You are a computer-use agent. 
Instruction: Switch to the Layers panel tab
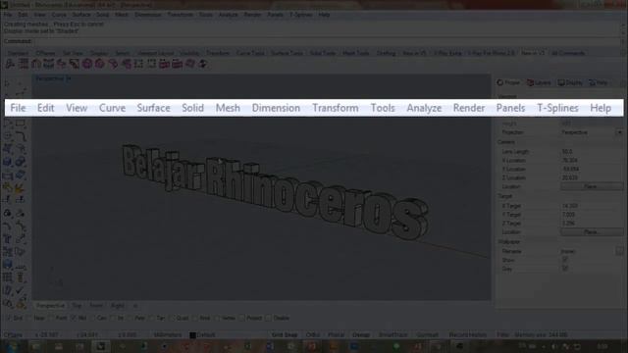click(x=539, y=82)
